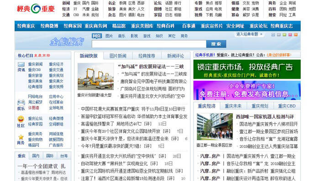Switch to the 台湾 news tab

[x=64, y=156]
